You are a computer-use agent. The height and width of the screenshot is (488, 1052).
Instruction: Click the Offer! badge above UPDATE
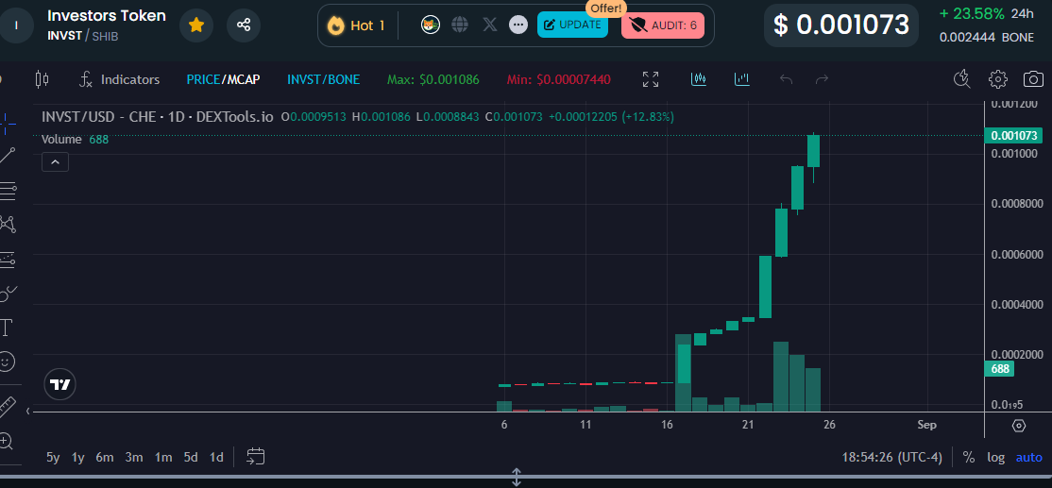(606, 8)
